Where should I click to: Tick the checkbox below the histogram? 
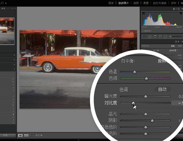click(143, 30)
